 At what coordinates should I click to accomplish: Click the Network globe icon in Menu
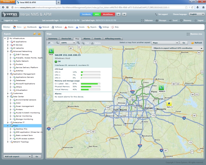40,27
